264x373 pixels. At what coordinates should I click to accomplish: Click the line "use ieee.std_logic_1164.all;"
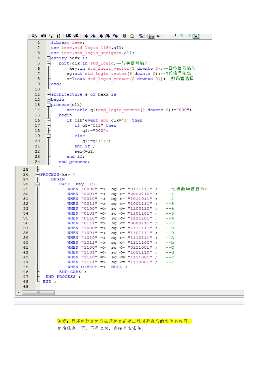pyautogui.click(x=87, y=48)
